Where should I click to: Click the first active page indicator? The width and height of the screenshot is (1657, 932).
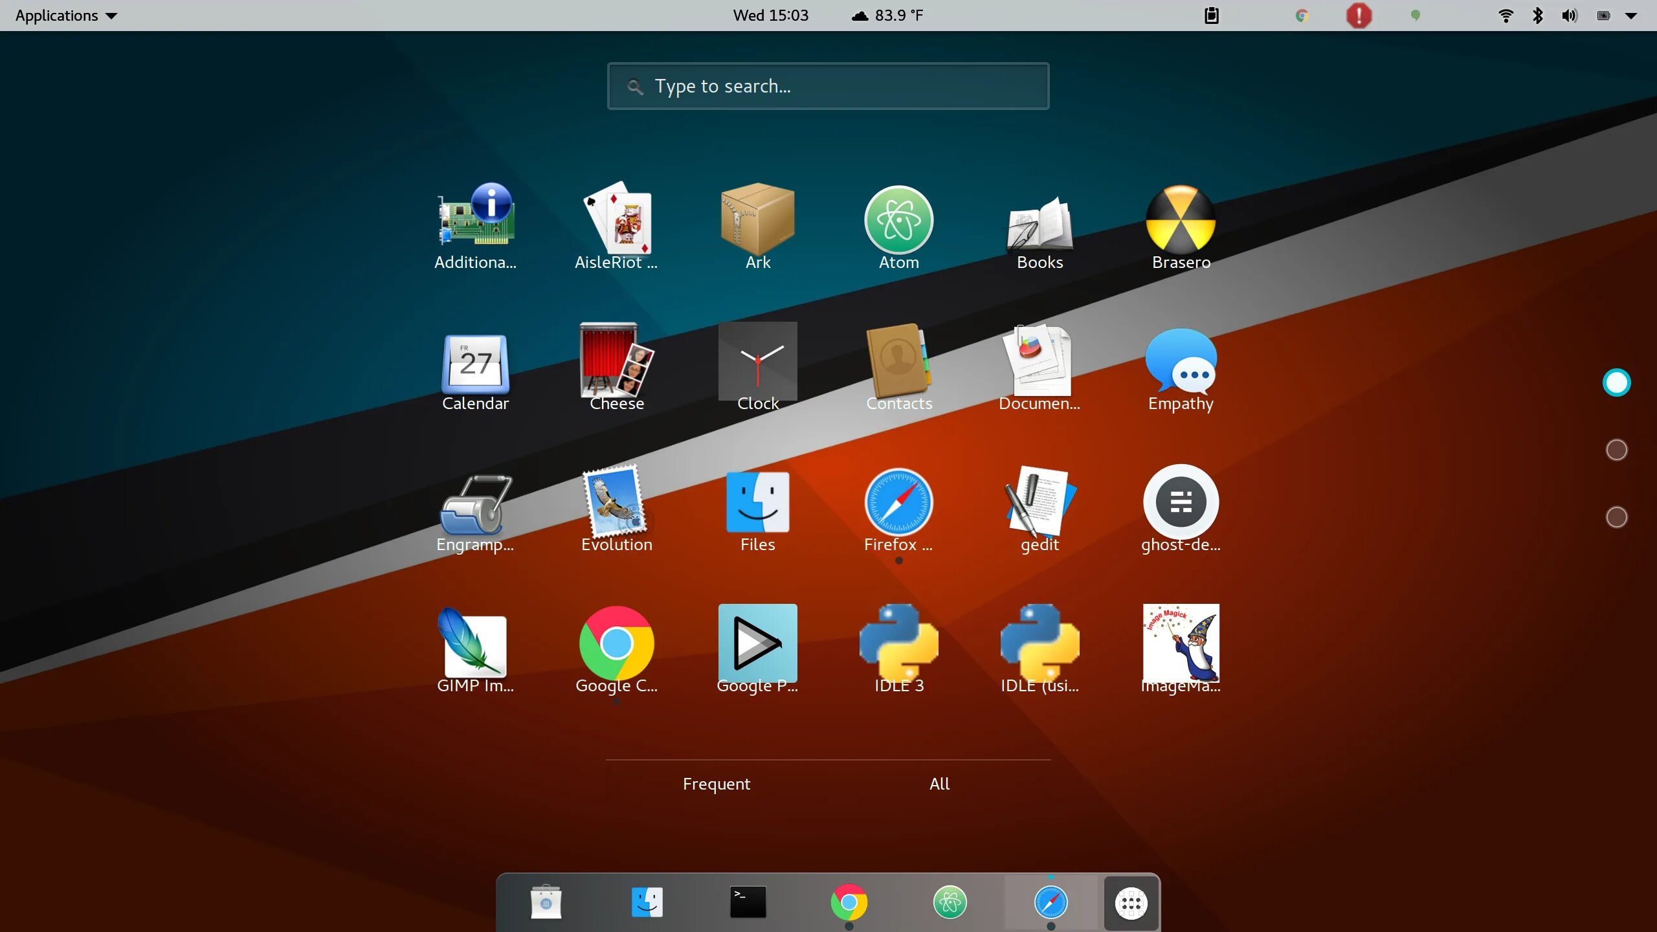[1616, 383]
